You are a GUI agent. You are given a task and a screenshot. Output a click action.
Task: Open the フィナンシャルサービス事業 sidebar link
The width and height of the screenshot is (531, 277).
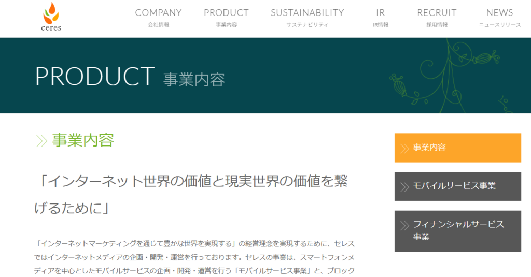[457, 231]
